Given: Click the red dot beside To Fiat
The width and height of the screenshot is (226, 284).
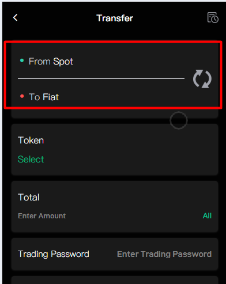Looking at the screenshot, I should [x=22, y=96].
